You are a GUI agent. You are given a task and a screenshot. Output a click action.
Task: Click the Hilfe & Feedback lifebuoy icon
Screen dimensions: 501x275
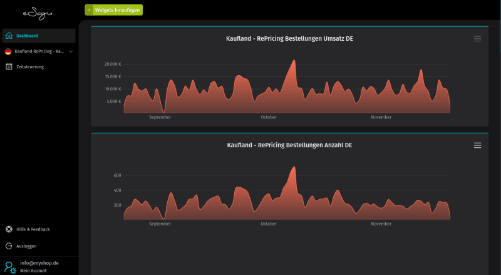9,229
